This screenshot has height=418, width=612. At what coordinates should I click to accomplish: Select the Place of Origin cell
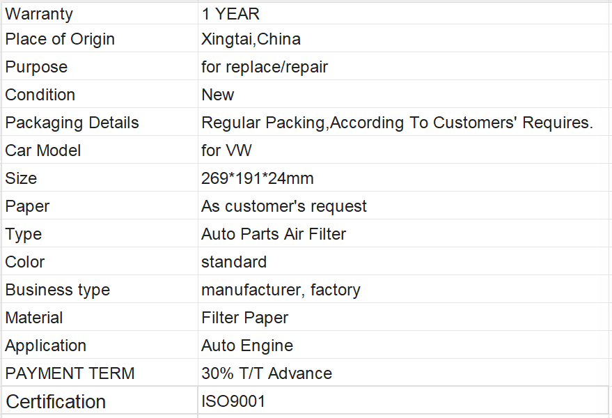(100, 38)
